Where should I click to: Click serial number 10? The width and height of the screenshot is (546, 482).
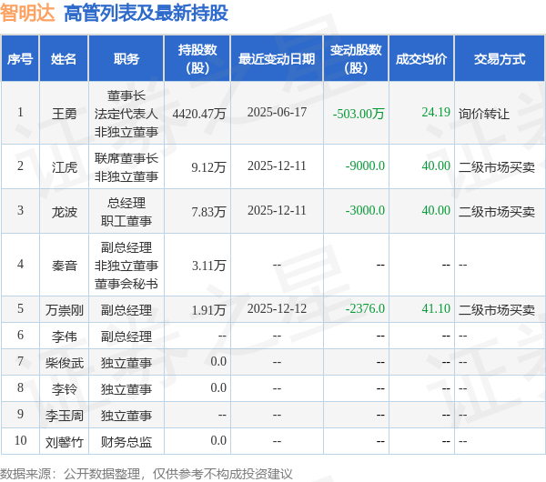point(21,440)
